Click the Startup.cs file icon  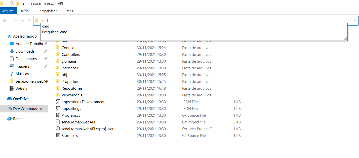tap(58, 135)
